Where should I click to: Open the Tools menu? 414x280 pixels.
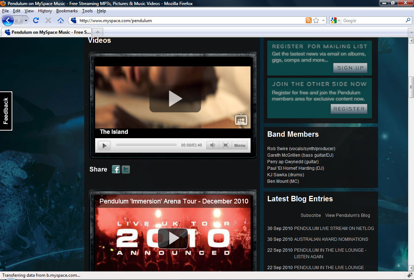(87, 11)
